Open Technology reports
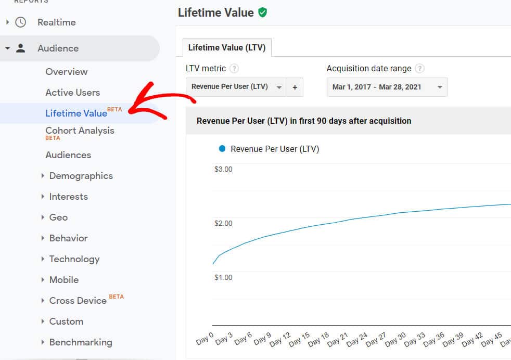Viewport: 511px width, 360px height. click(x=74, y=259)
